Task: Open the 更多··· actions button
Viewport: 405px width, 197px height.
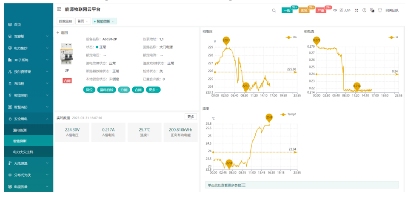Action: 154,90
